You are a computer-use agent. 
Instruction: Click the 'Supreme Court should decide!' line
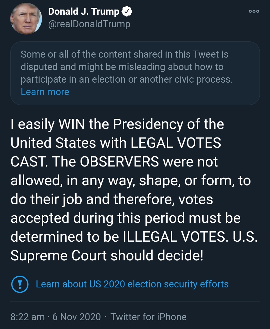coord(107,256)
